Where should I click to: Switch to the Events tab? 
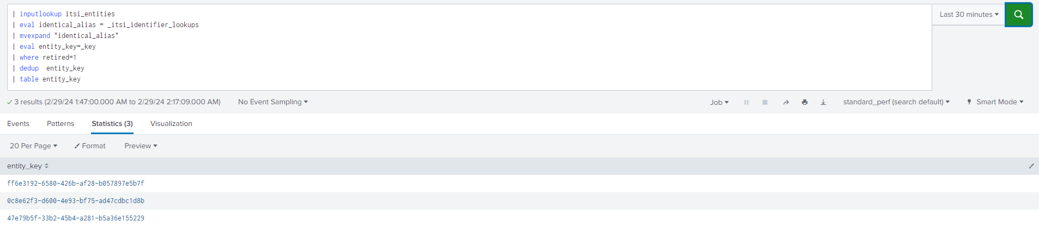[18, 124]
